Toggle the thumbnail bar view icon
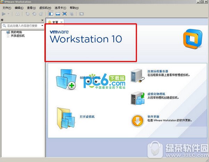The height and width of the screenshot is (162, 209). click(x=57, y=14)
